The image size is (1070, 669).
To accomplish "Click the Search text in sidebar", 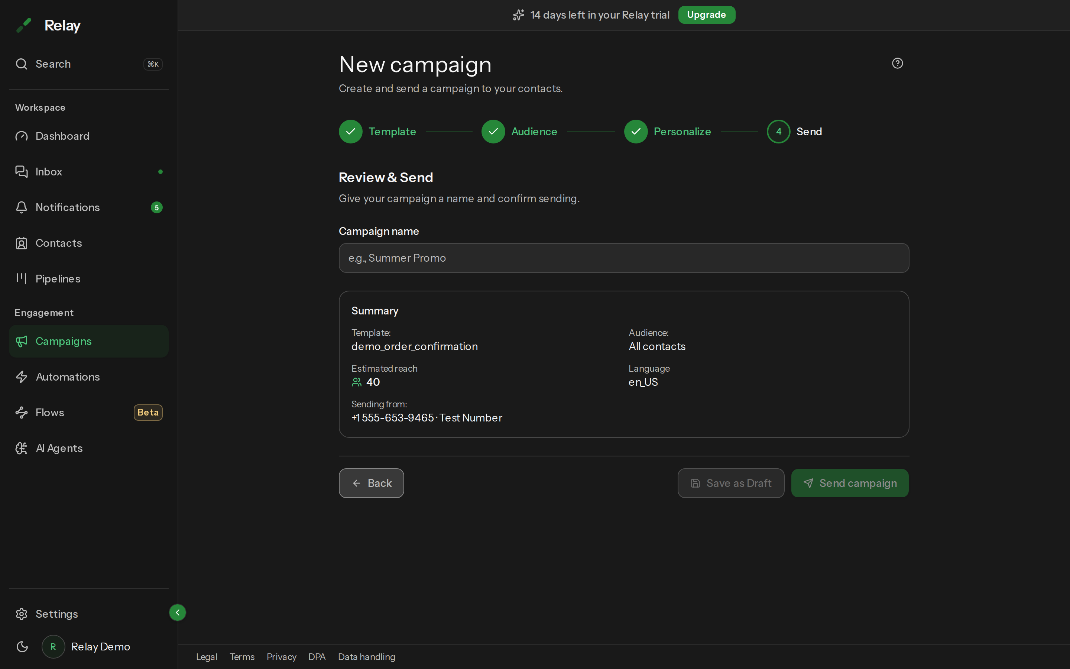I will tap(53, 64).
